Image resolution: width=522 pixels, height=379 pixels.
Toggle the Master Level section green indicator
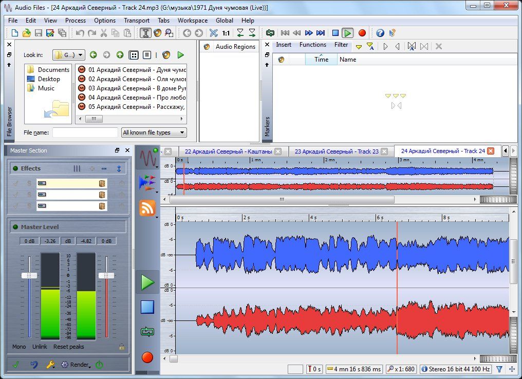click(15, 227)
